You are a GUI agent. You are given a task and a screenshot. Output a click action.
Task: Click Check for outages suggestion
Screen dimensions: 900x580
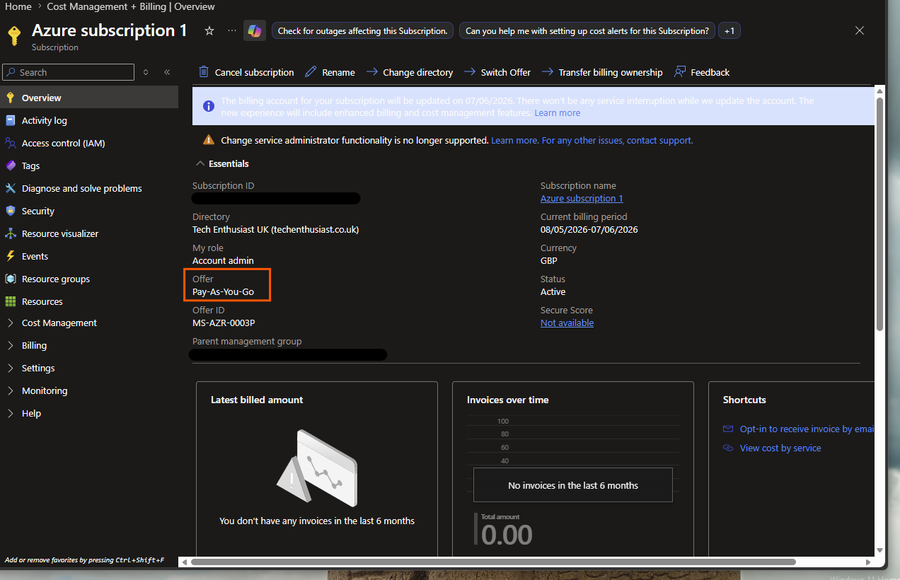[x=362, y=31]
